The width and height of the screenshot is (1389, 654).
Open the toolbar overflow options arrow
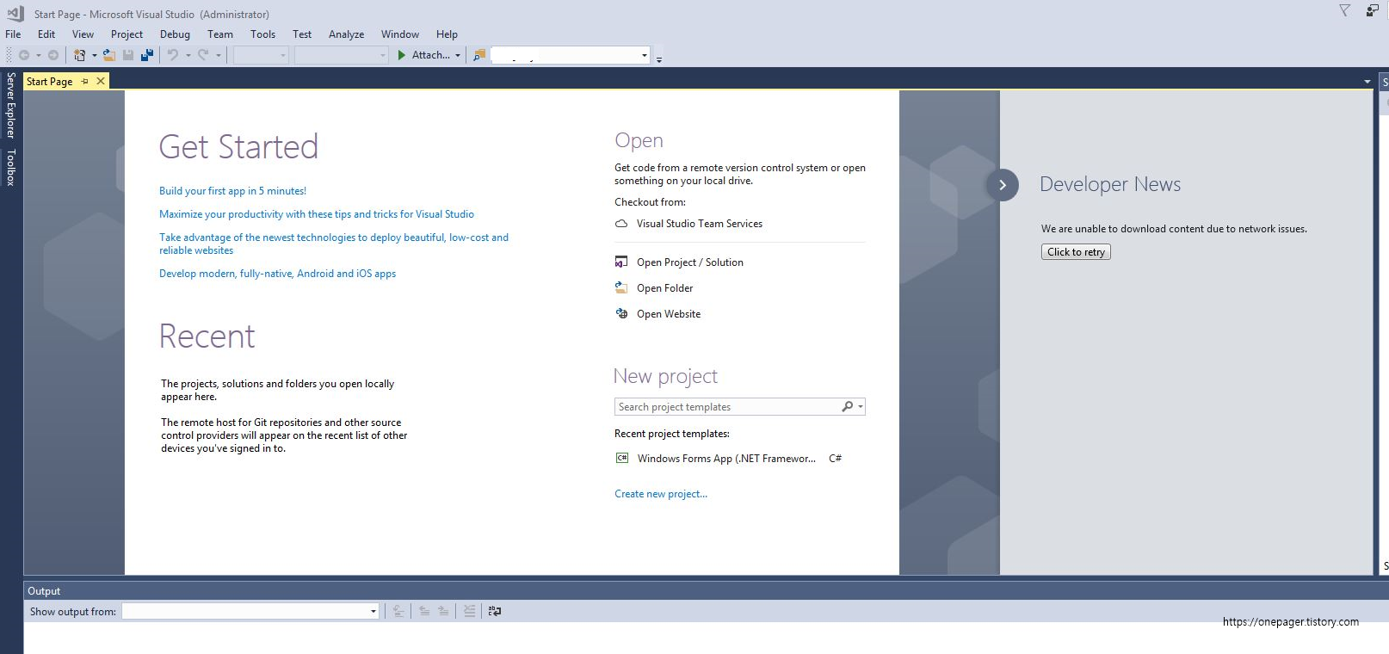pos(659,59)
